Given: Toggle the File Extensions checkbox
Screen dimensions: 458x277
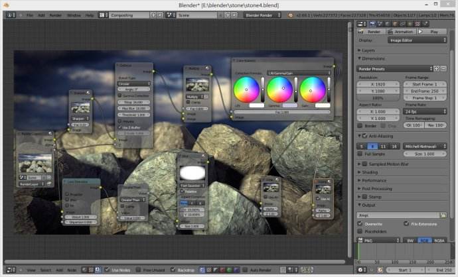Looking at the screenshot, I should click(x=406, y=223).
